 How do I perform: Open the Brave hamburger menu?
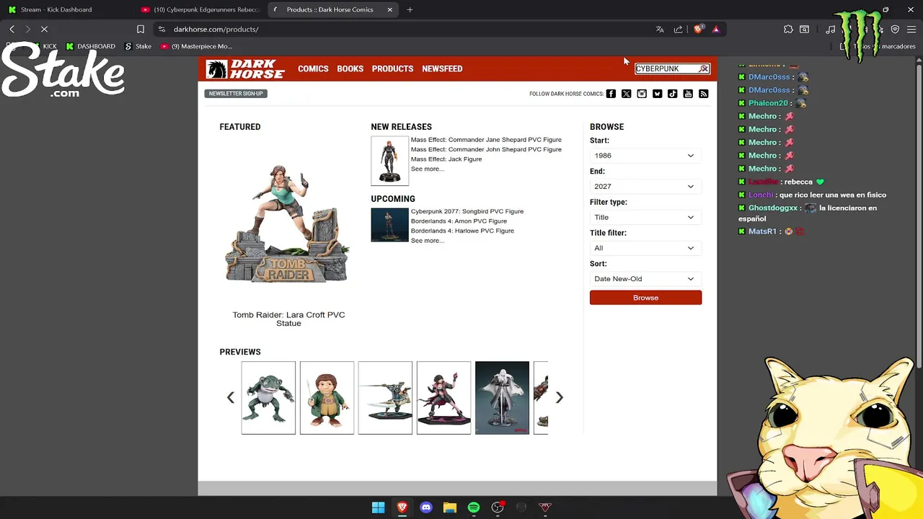tap(911, 30)
